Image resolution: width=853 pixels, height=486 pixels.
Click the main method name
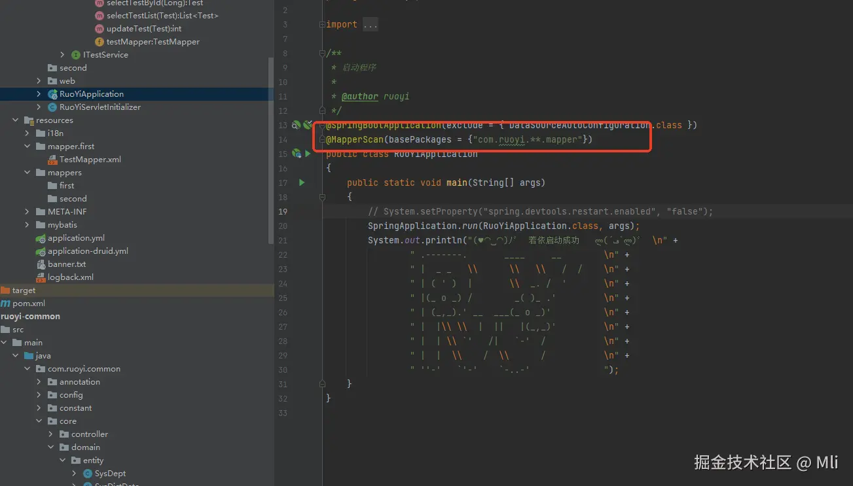click(x=457, y=182)
